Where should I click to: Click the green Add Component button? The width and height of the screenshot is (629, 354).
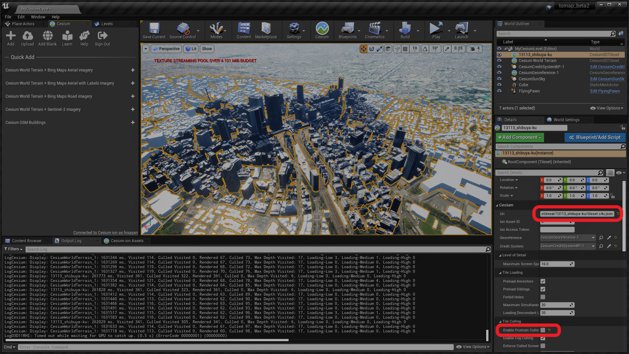[x=520, y=138]
